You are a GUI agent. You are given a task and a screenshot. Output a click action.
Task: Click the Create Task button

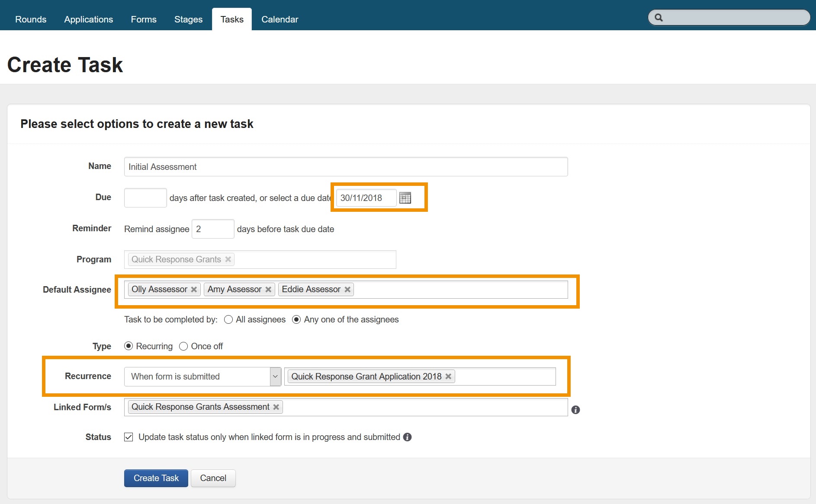[156, 478]
